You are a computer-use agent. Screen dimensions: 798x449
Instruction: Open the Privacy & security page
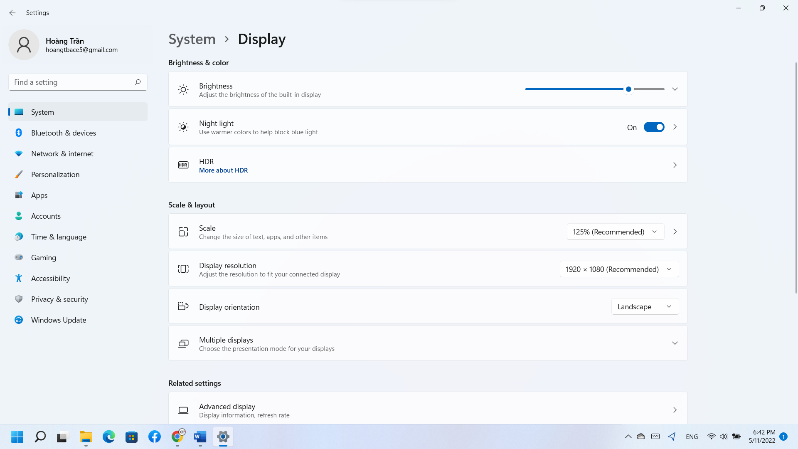click(59, 299)
